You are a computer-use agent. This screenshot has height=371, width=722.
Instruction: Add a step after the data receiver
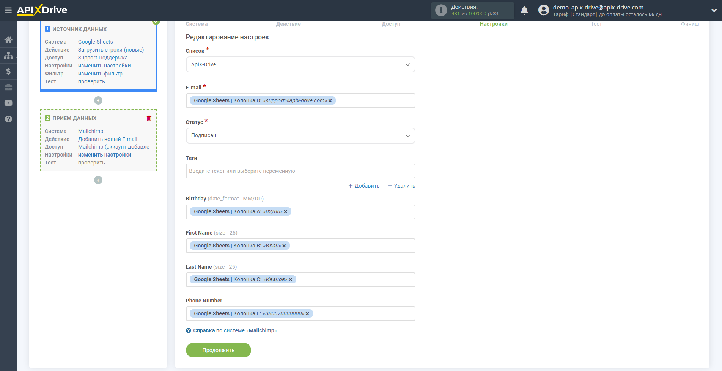pos(98,180)
